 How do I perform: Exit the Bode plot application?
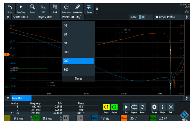point(170,107)
